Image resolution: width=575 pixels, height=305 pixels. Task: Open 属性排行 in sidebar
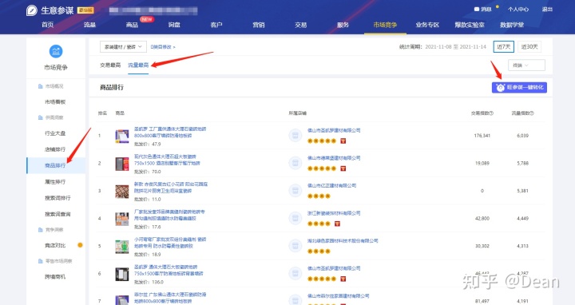point(55,182)
